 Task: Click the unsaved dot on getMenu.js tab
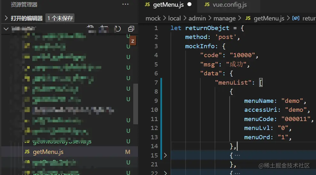pos(189,4)
